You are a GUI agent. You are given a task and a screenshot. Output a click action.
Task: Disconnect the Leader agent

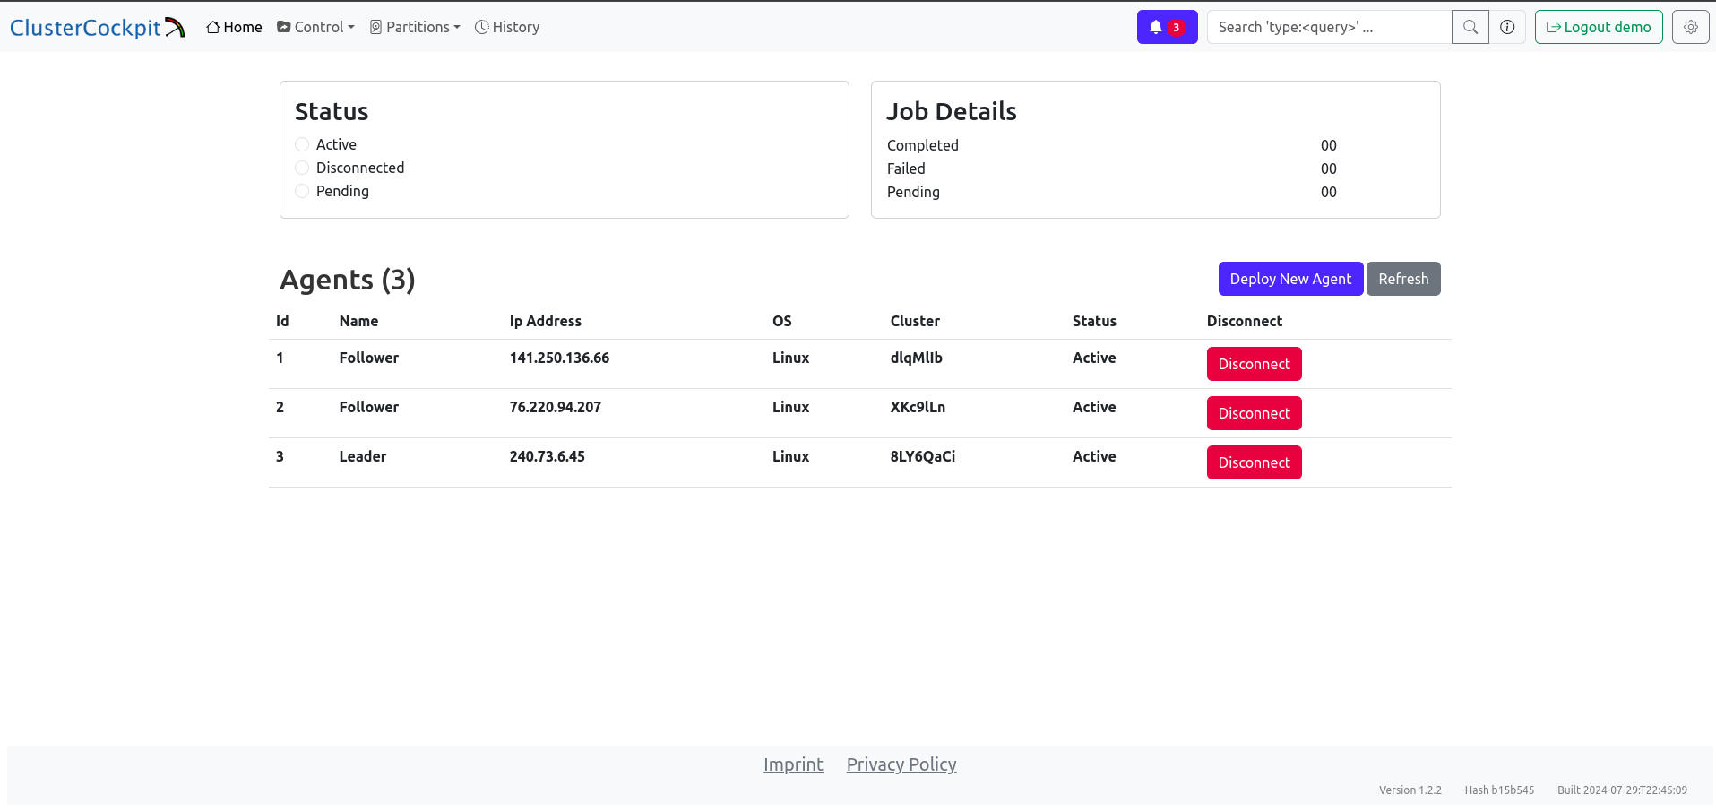point(1254,462)
